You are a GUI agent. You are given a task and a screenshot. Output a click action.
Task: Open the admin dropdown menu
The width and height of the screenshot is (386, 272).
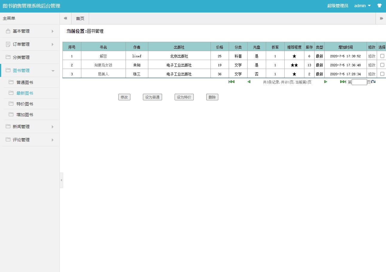(x=362, y=5)
